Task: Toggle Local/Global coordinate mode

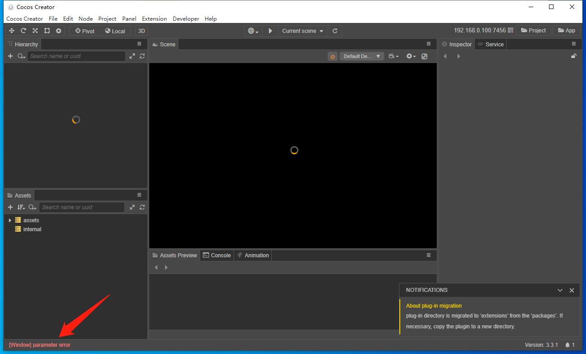Action: coord(115,31)
